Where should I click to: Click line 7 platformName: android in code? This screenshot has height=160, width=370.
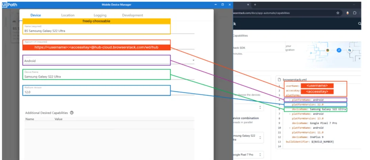coord(306,114)
